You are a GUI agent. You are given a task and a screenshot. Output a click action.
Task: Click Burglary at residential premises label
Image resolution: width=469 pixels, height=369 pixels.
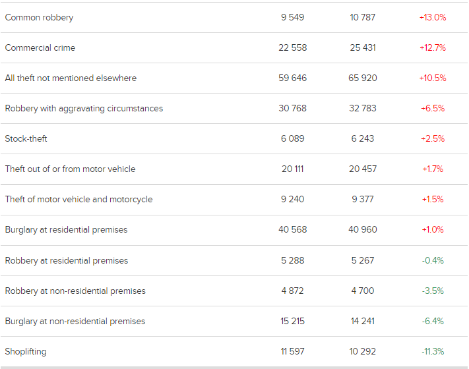click(x=67, y=230)
